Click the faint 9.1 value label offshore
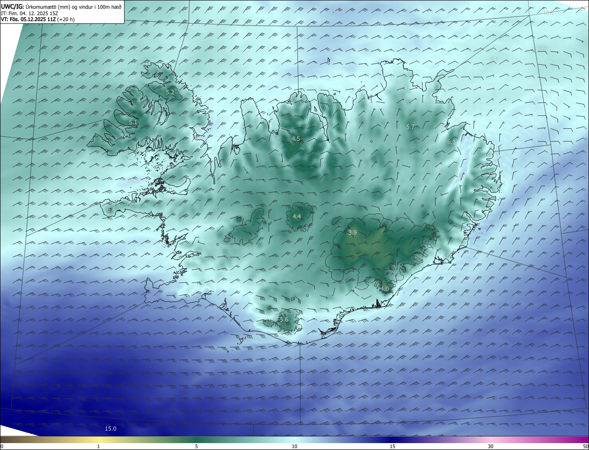 coord(494,59)
